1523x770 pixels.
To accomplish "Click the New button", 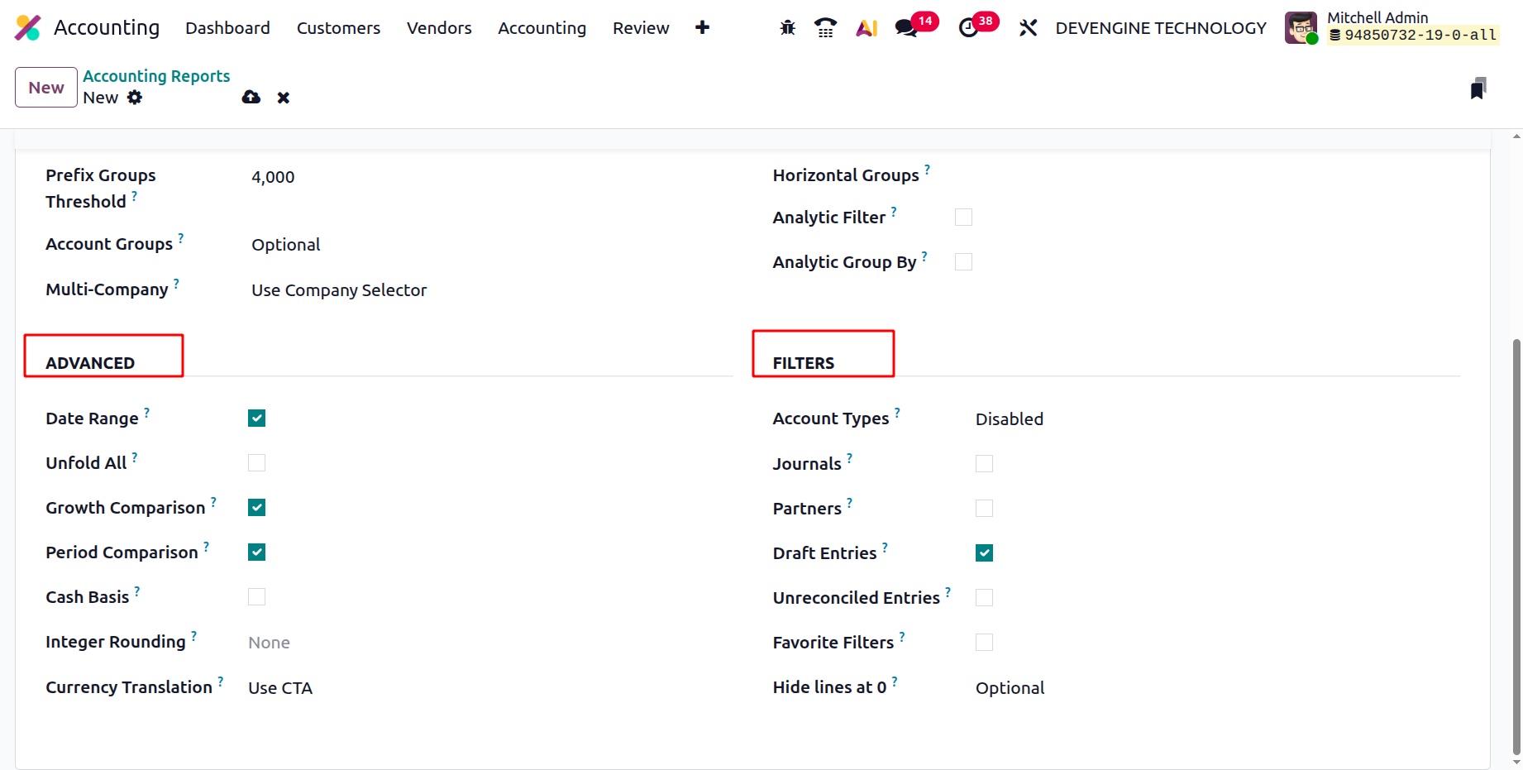I will click(46, 88).
